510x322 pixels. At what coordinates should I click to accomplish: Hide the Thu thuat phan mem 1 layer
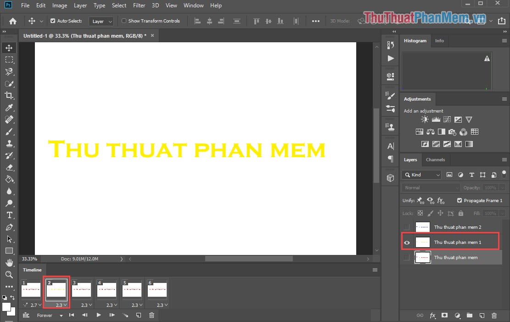click(407, 242)
